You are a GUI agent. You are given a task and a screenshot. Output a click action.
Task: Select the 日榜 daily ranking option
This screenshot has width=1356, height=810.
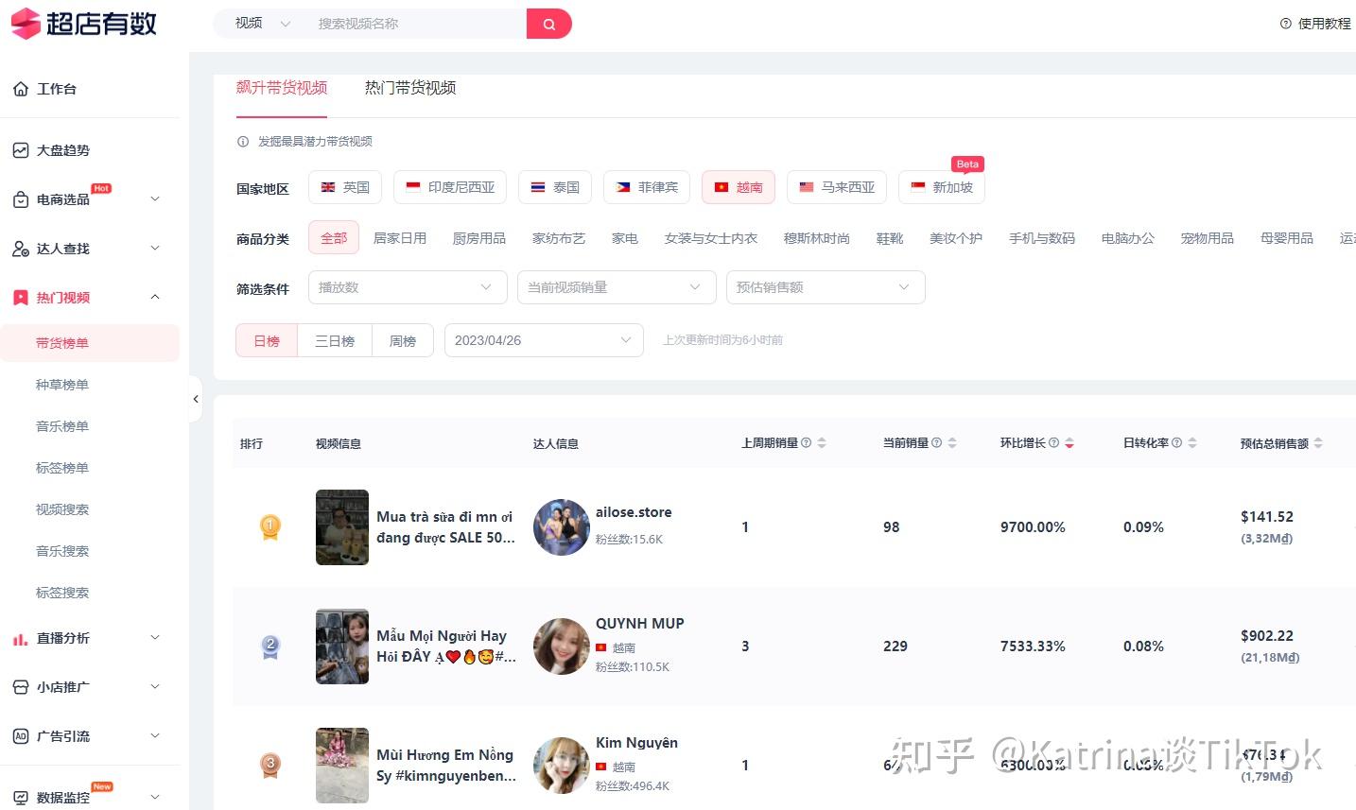click(x=266, y=340)
